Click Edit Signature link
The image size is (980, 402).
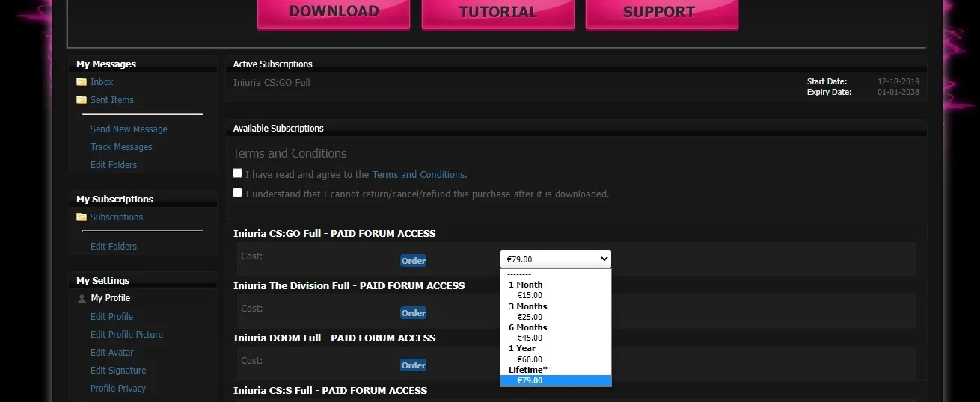[x=118, y=371]
